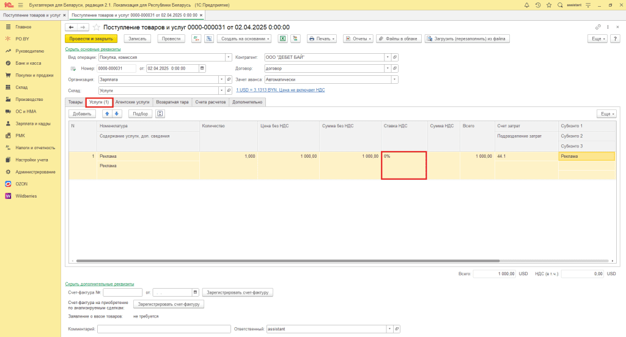Move row down with blue arrow
Image resolution: width=626 pixels, height=337 pixels.
[x=117, y=114]
